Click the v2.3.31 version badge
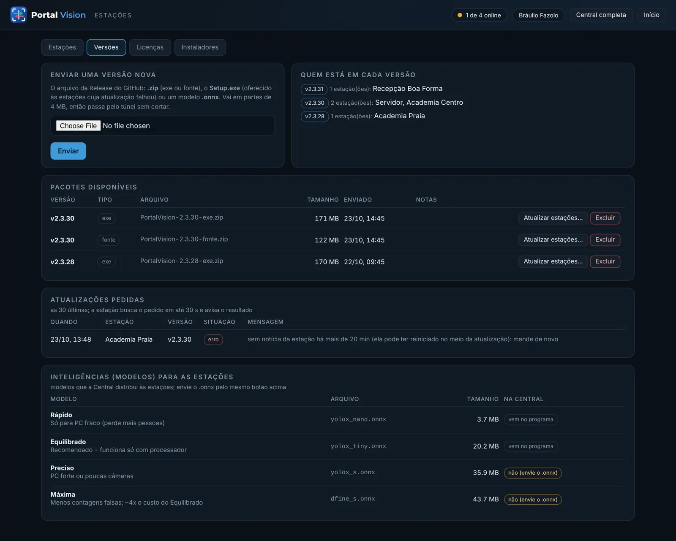The height and width of the screenshot is (541, 676). (x=314, y=89)
